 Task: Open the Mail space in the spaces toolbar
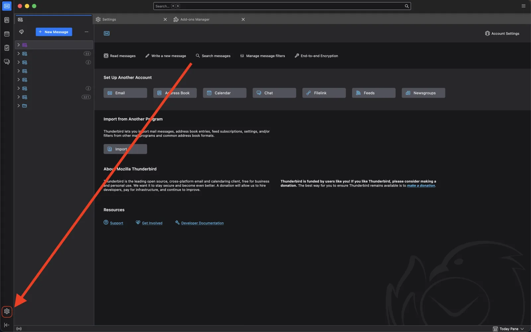7,6
